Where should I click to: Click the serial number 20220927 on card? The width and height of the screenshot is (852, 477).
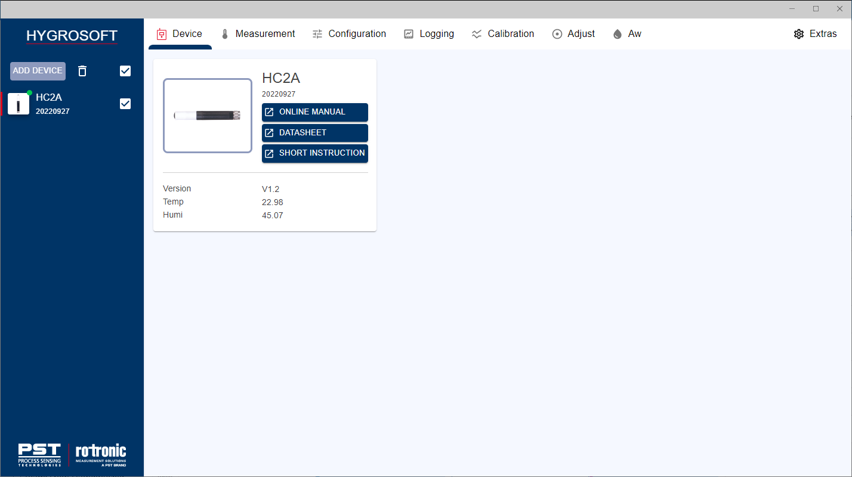click(x=279, y=94)
